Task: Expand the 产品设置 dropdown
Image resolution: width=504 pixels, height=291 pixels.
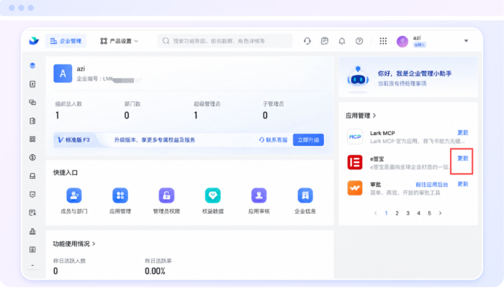Action: click(119, 41)
